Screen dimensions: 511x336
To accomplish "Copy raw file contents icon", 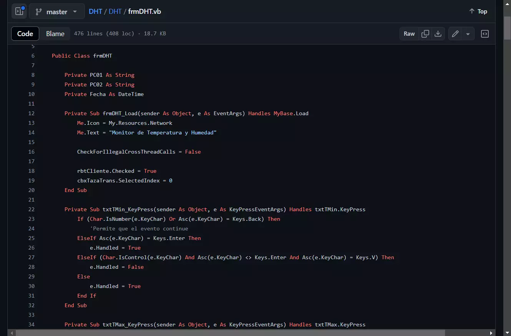I will 425,34.
